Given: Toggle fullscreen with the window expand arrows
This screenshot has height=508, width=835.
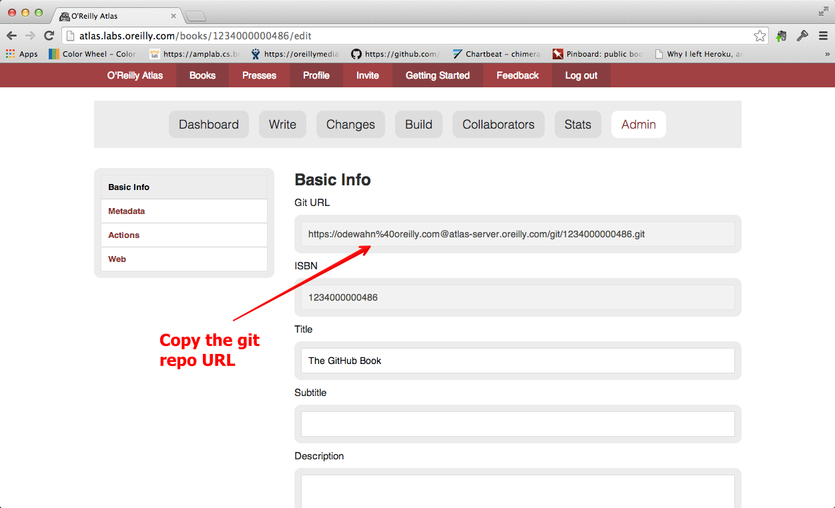Looking at the screenshot, I should tap(824, 11).
